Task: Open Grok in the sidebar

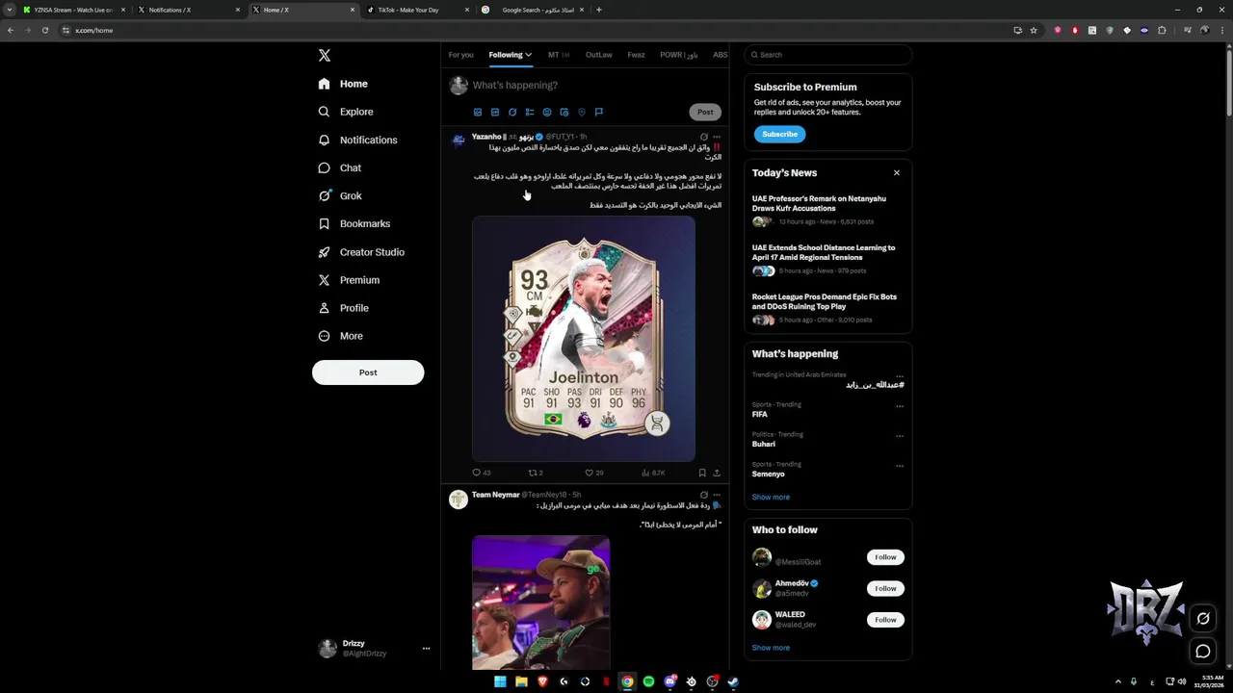Action: click(x=340, y=195)
